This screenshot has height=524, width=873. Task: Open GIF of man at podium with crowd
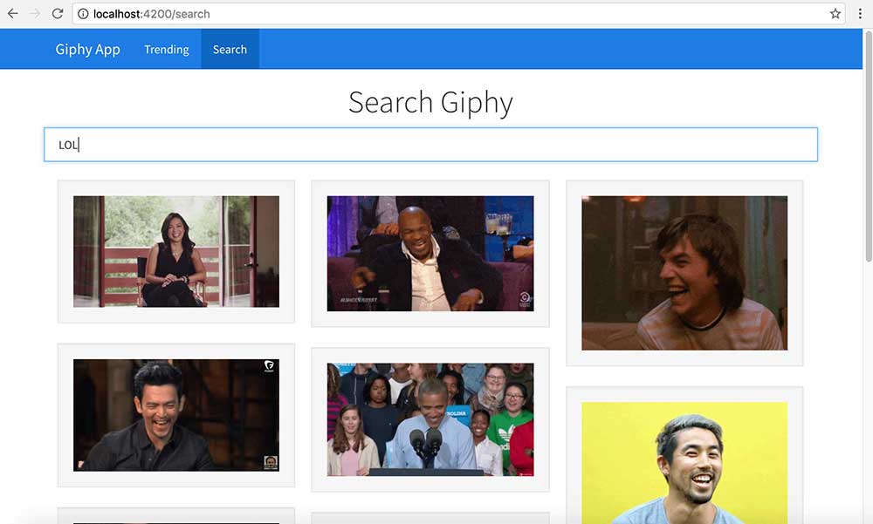(430, 419)
